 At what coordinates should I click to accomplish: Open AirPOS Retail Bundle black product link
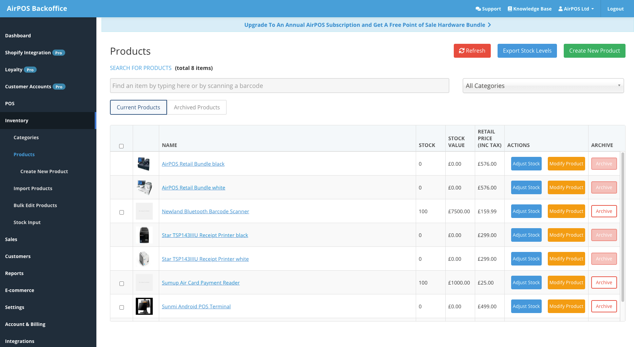tap(193, 164)
